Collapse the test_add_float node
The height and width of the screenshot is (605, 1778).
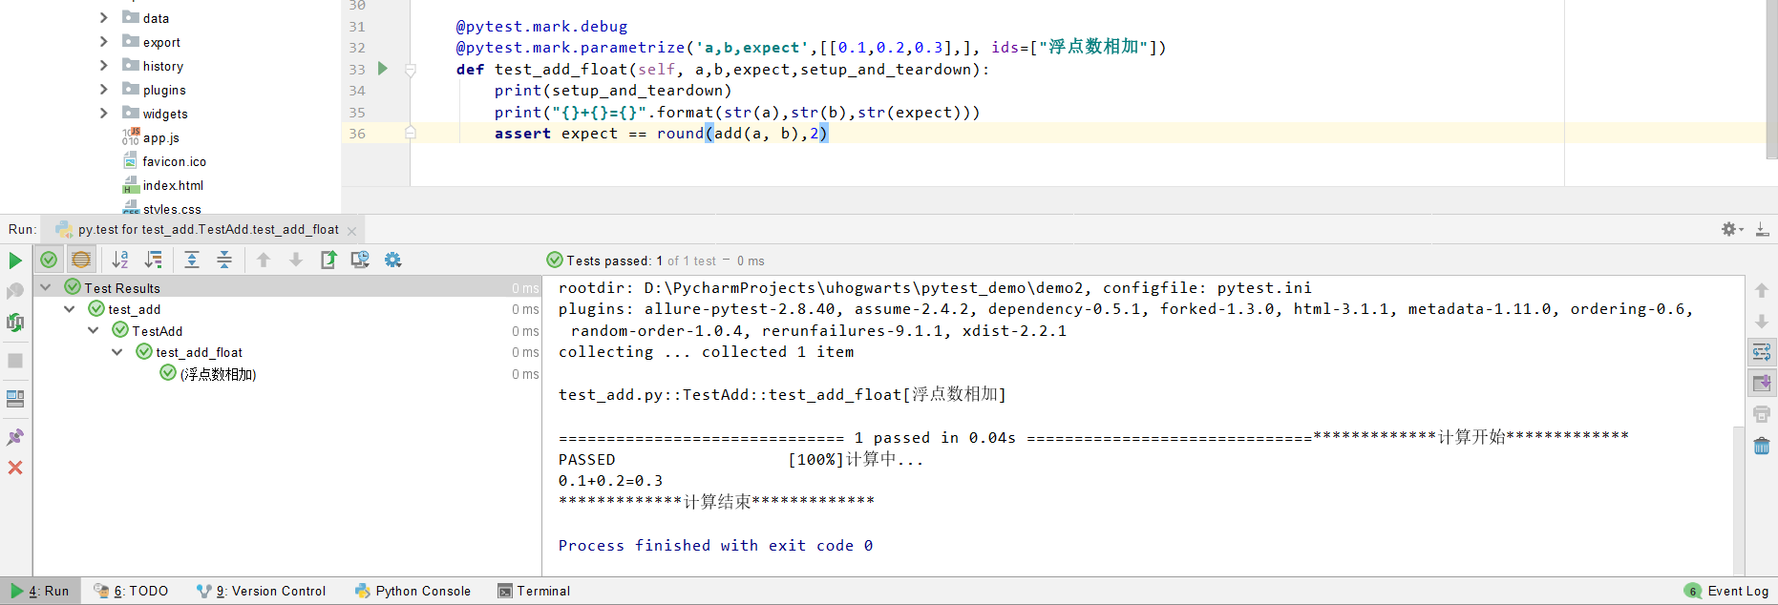[116, 352]
